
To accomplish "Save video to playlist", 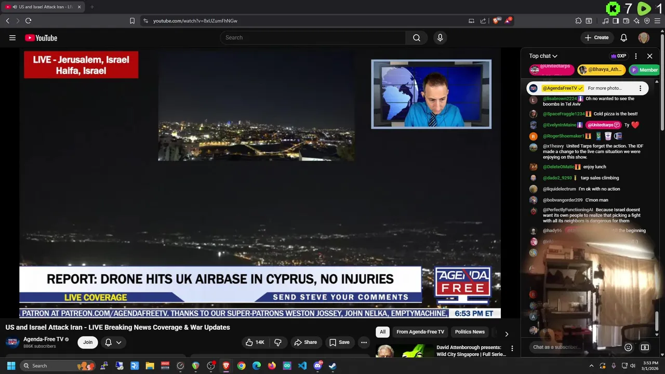I will (x=339, y=342).
